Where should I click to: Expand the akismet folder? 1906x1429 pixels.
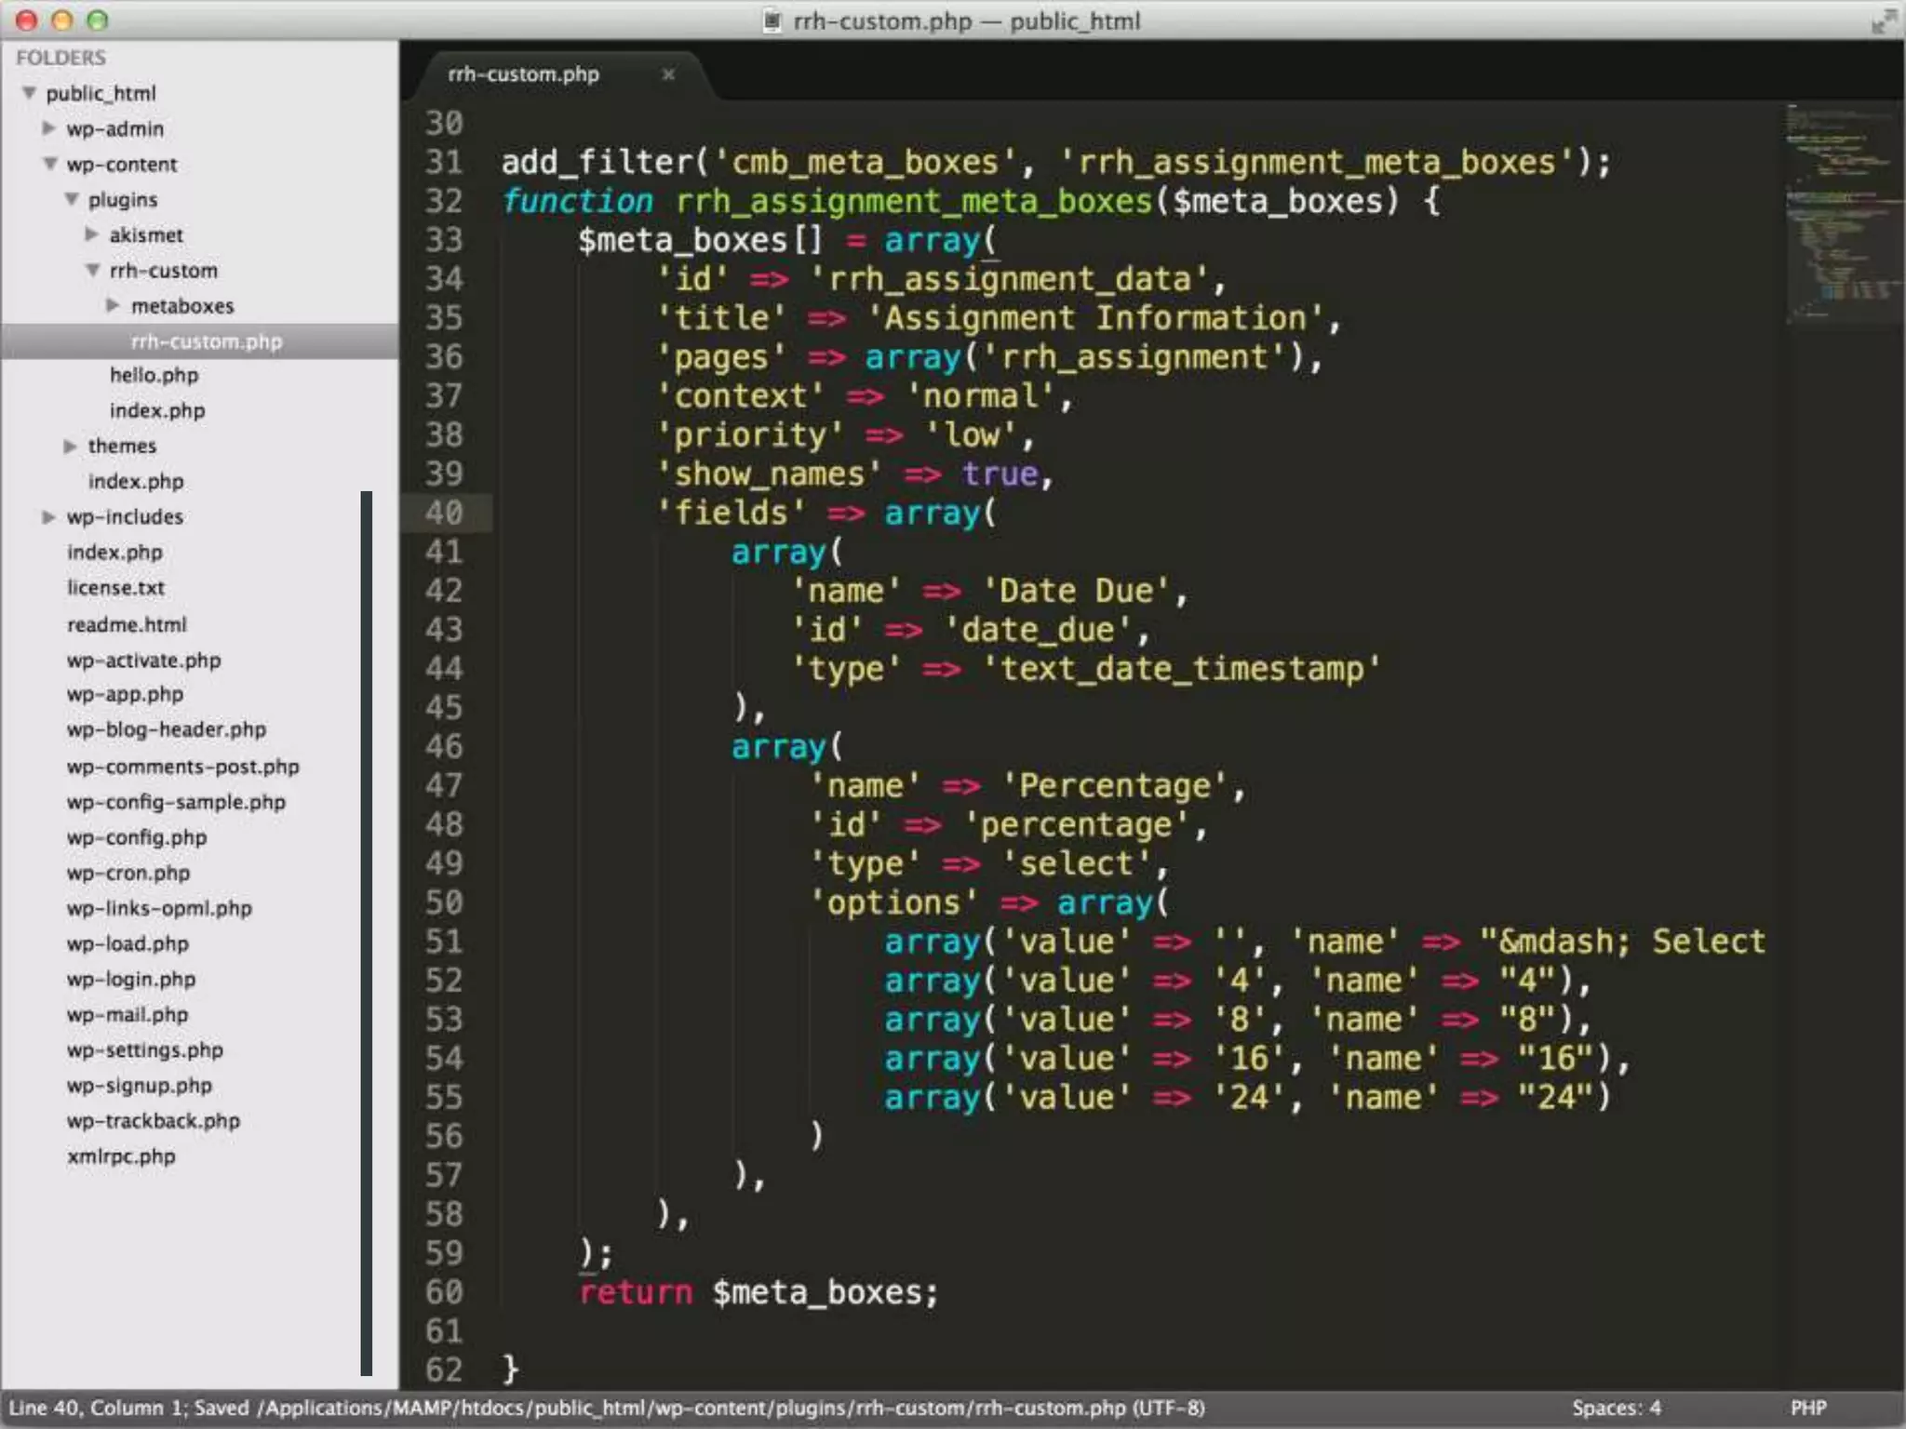tap(92, 234)
